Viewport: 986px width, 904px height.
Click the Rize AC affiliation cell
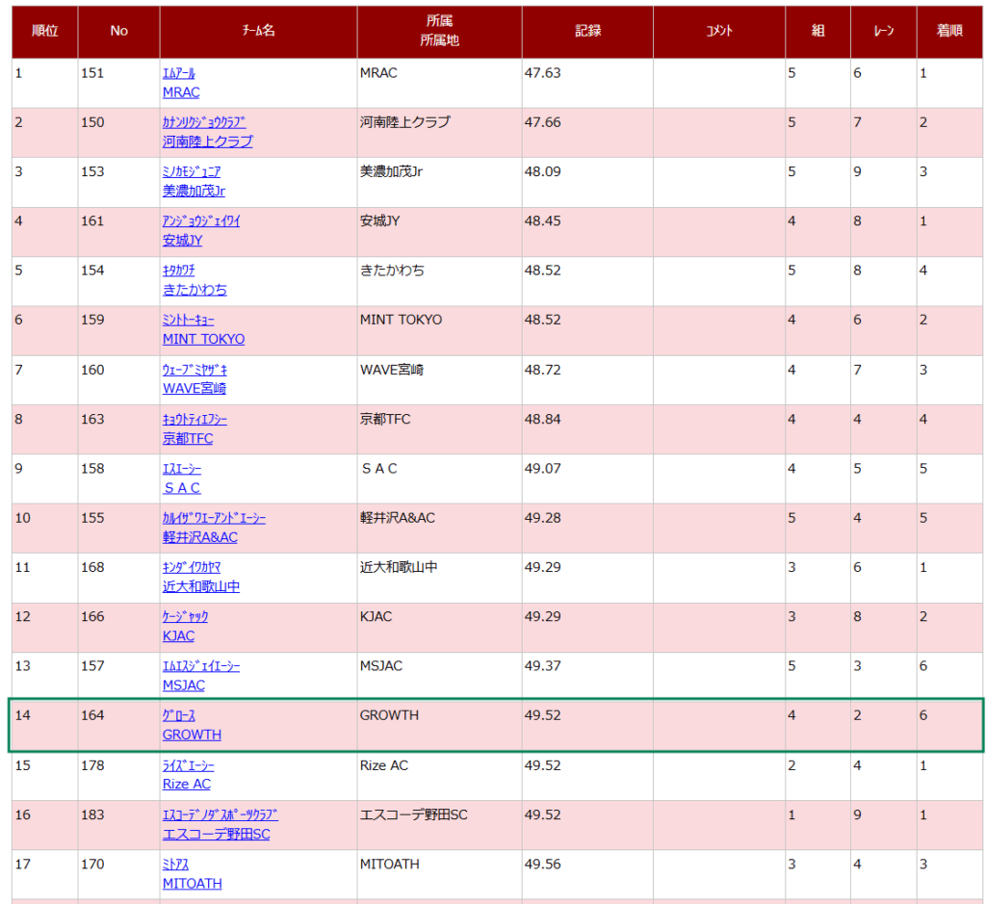tap(439, 776)
